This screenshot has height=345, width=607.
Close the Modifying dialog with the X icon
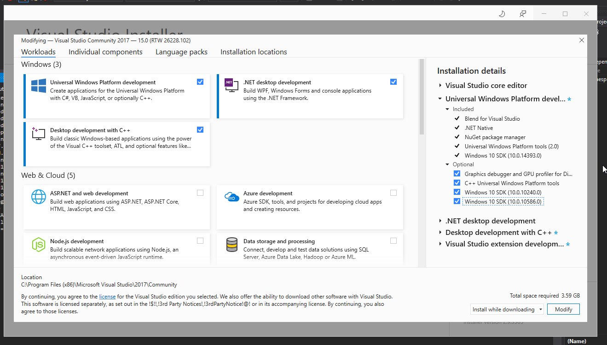[x=582, y=41]
